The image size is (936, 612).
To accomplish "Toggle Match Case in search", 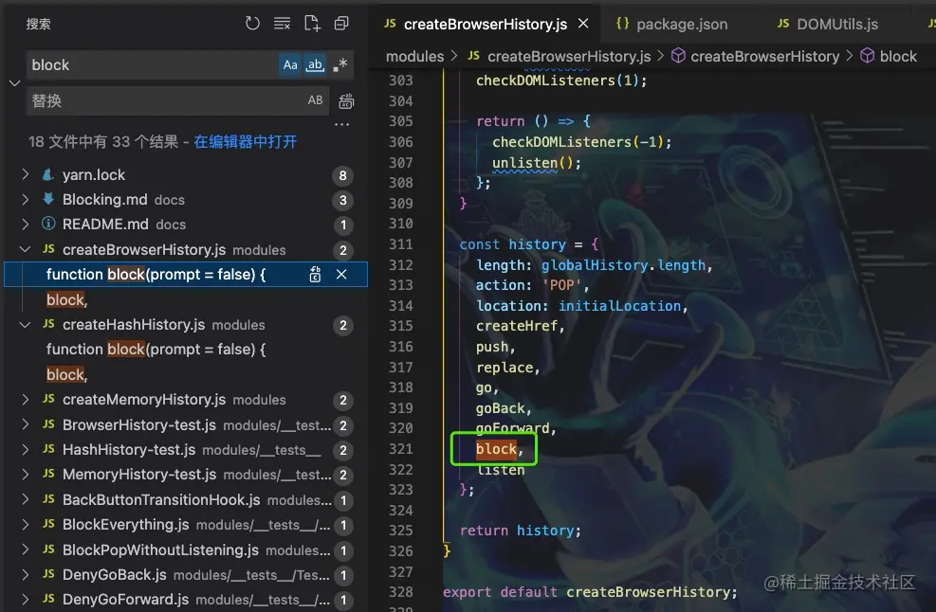I will pos(290,65).
